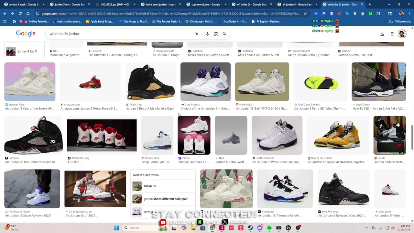This screenshot has width=414, height=233.
Task: Open the Sneaker Files Year of the Snake image
Action: pyautogui.click(x=30, y=82)
